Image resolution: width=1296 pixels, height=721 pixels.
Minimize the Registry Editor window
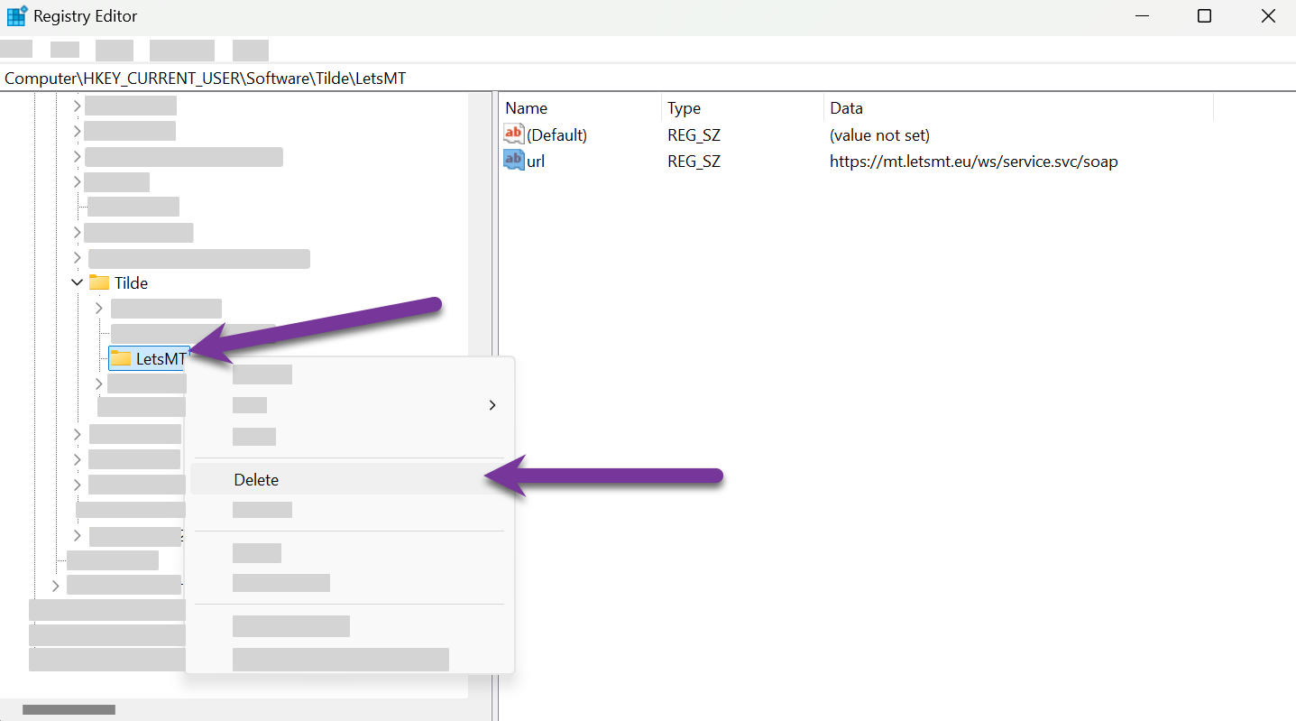tap(1143, 16)
